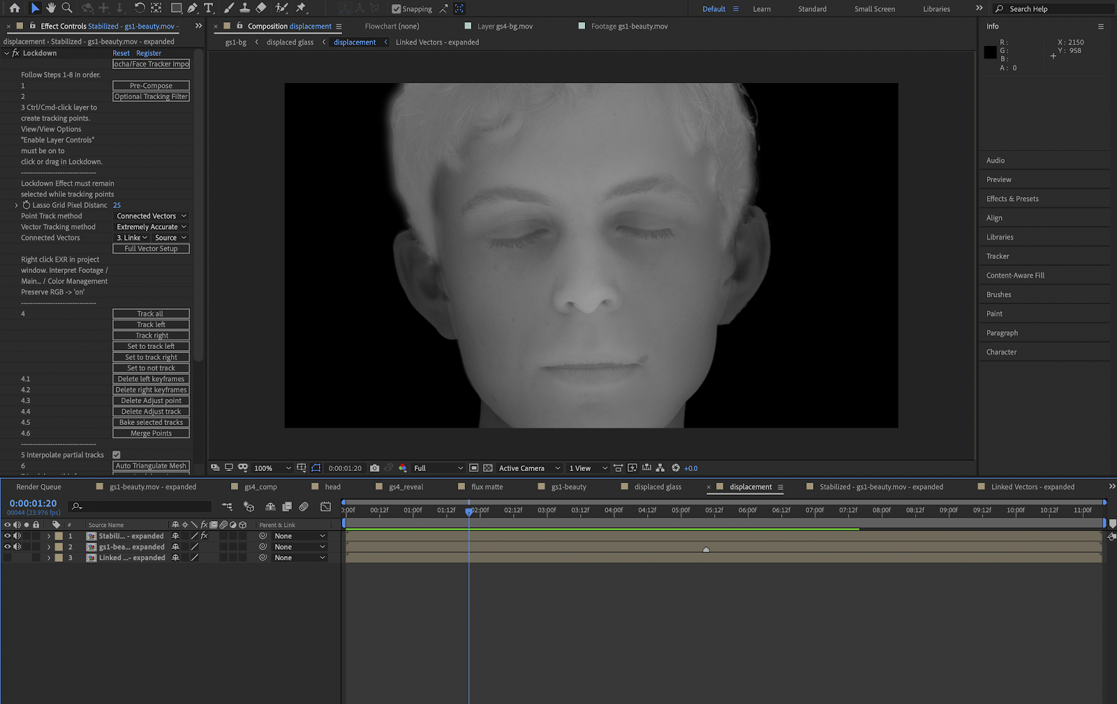Select the Hand tool

pyautogui.click(x=51, y=8)
